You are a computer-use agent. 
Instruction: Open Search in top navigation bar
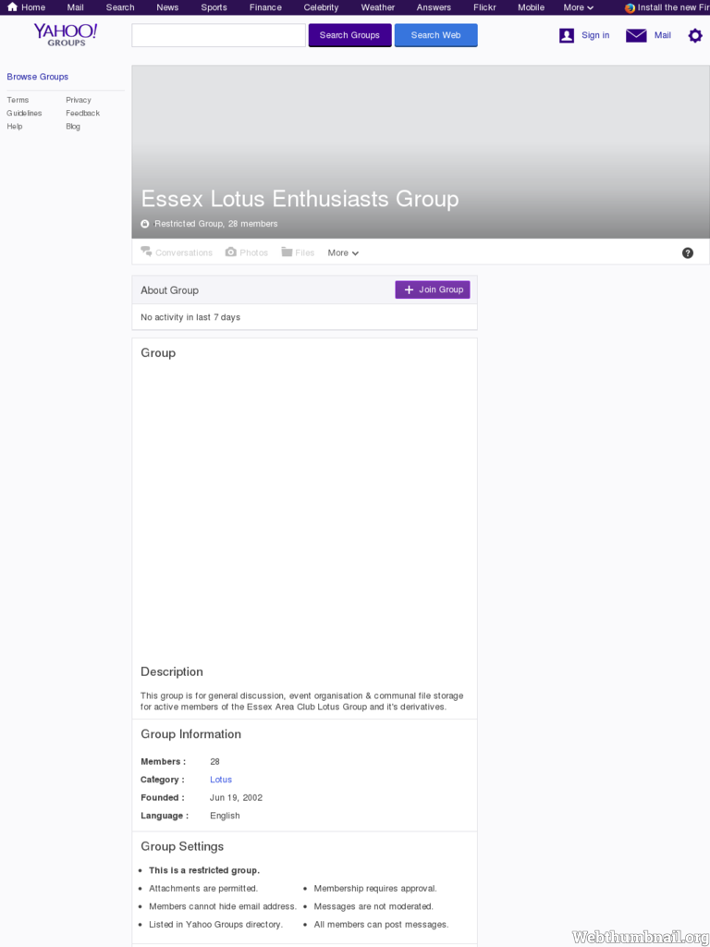pos(120,7)
